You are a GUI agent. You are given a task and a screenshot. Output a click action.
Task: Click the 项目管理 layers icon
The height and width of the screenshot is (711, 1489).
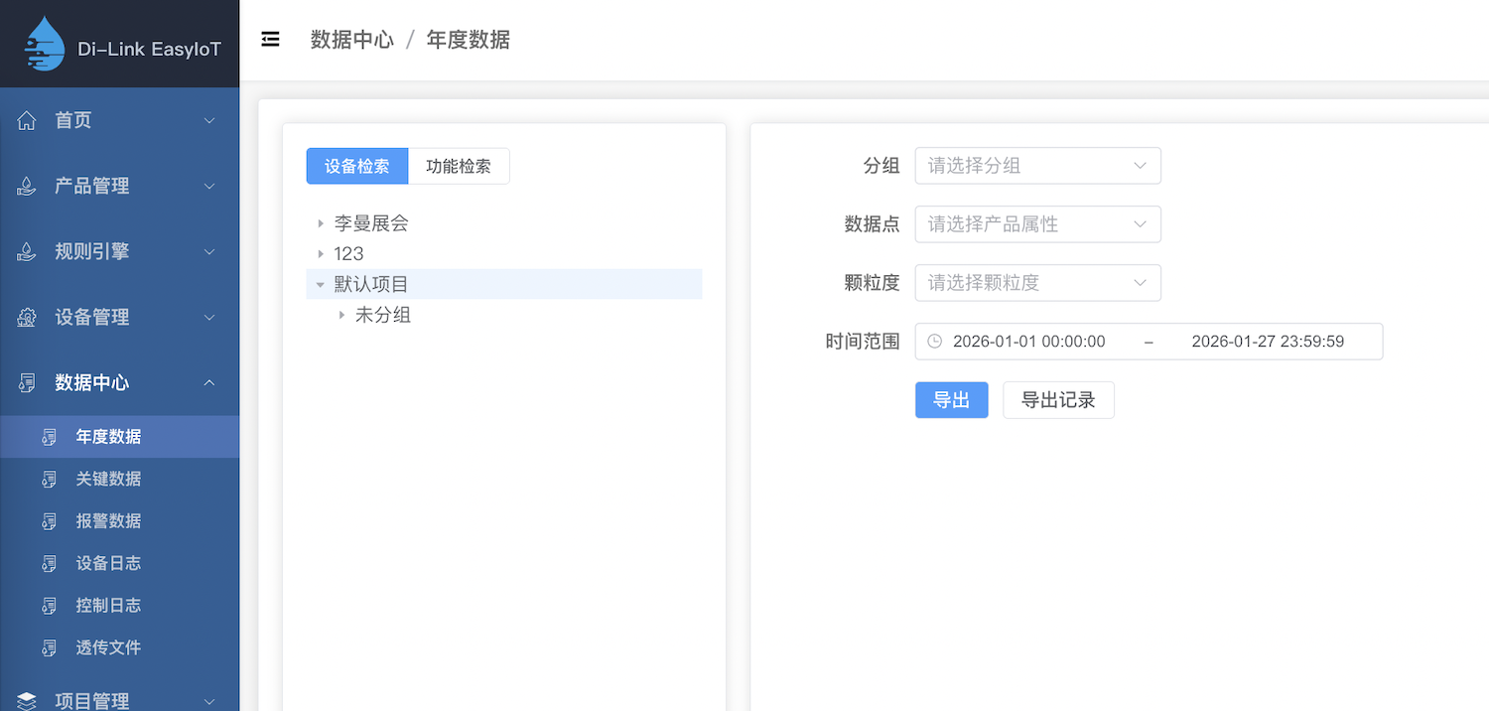coord(27,701)
